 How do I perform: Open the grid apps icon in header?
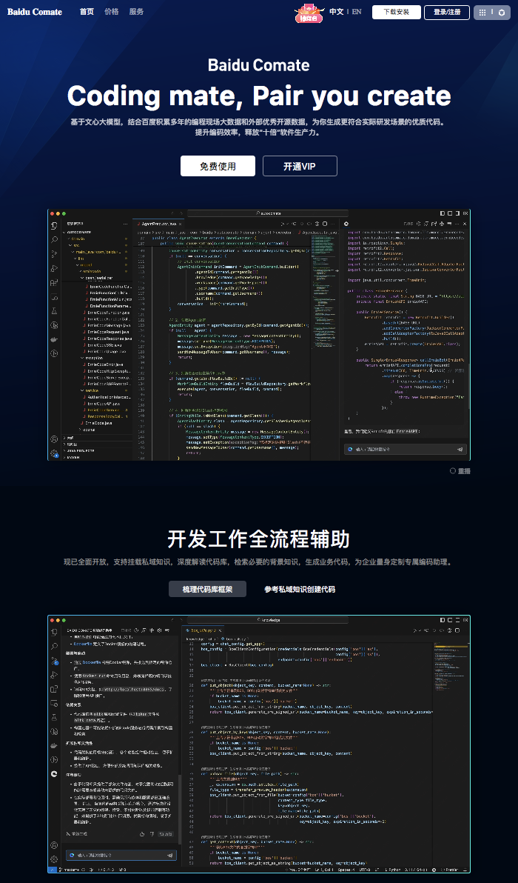pos(482,13)
